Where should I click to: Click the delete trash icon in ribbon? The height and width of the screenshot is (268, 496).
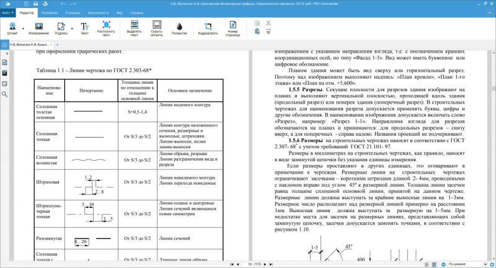pyautogui.click(x=268, y=31)
